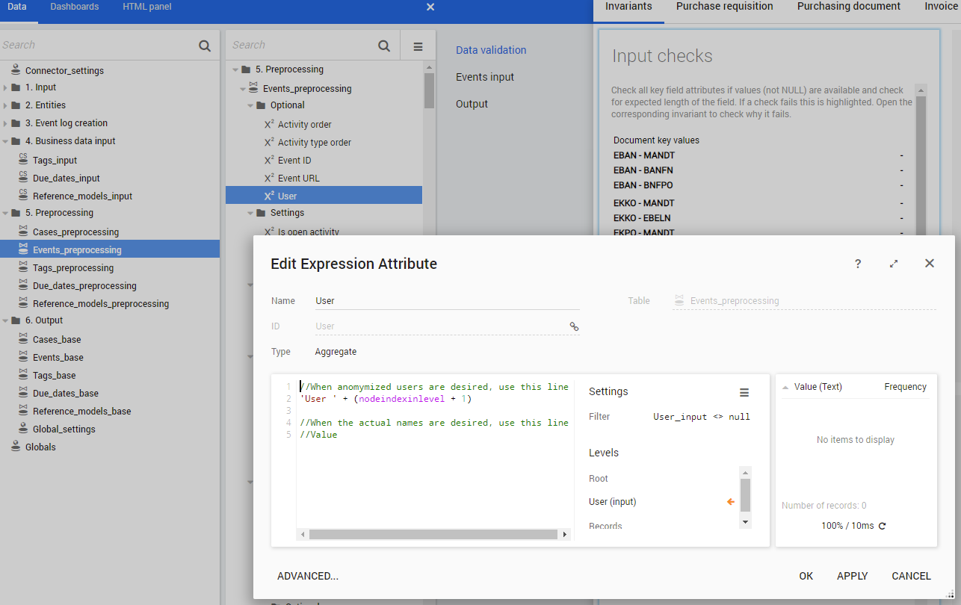Click the Name input field containing User

pos(447,301)
